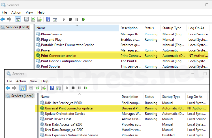Click Forward arrow in top Services window toolbar
Viewport: 212px width, 138px height.
click(9, 19)
